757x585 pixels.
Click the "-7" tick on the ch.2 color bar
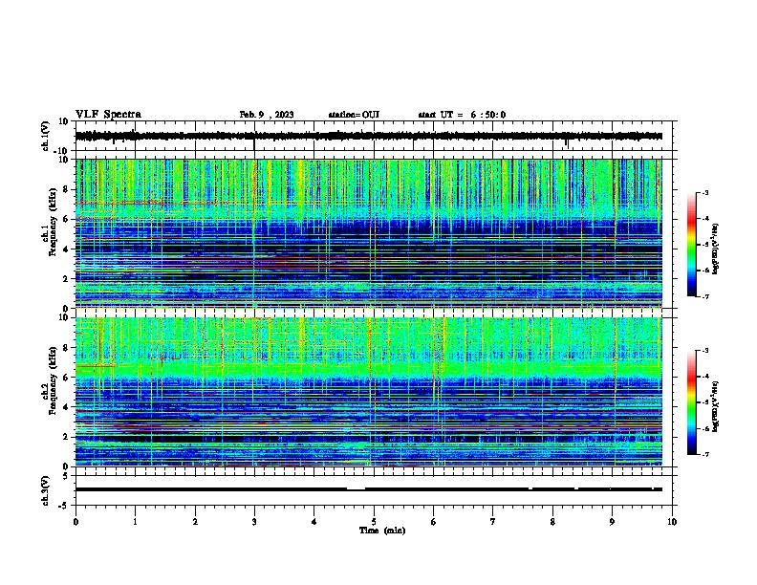705,454
